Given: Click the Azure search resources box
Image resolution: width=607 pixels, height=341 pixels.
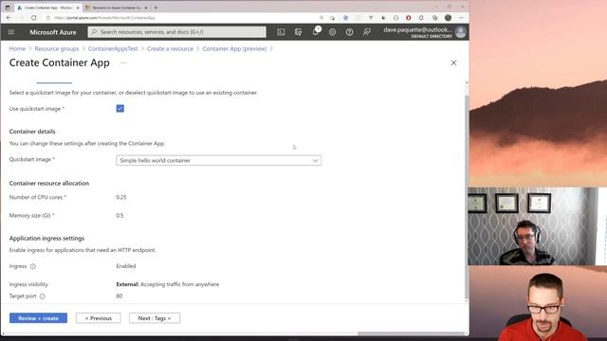Looking at the screenshot, I should [x=177, y=32].
